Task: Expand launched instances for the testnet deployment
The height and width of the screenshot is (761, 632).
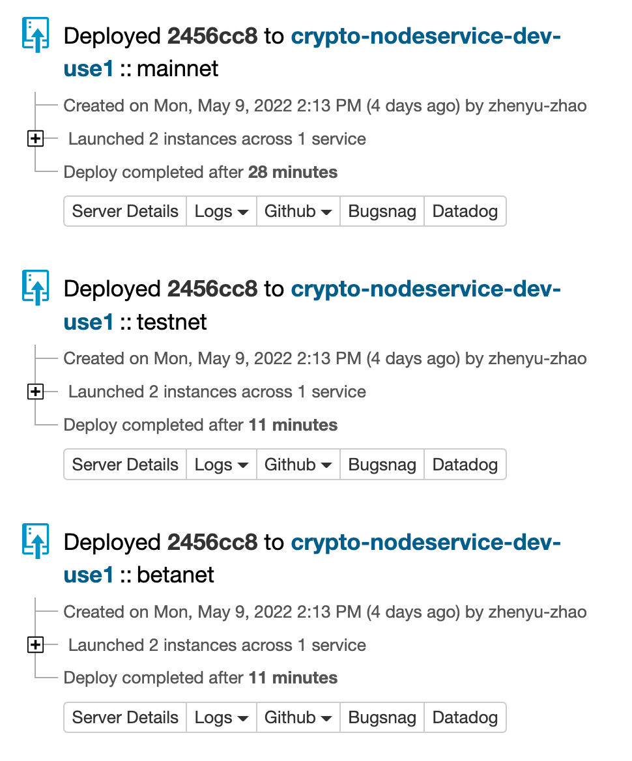Action: click(35, 391)
